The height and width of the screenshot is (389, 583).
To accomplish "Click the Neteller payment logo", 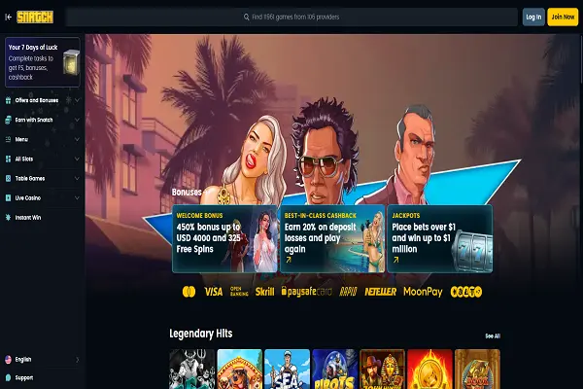I will click(x=380, y=292).
